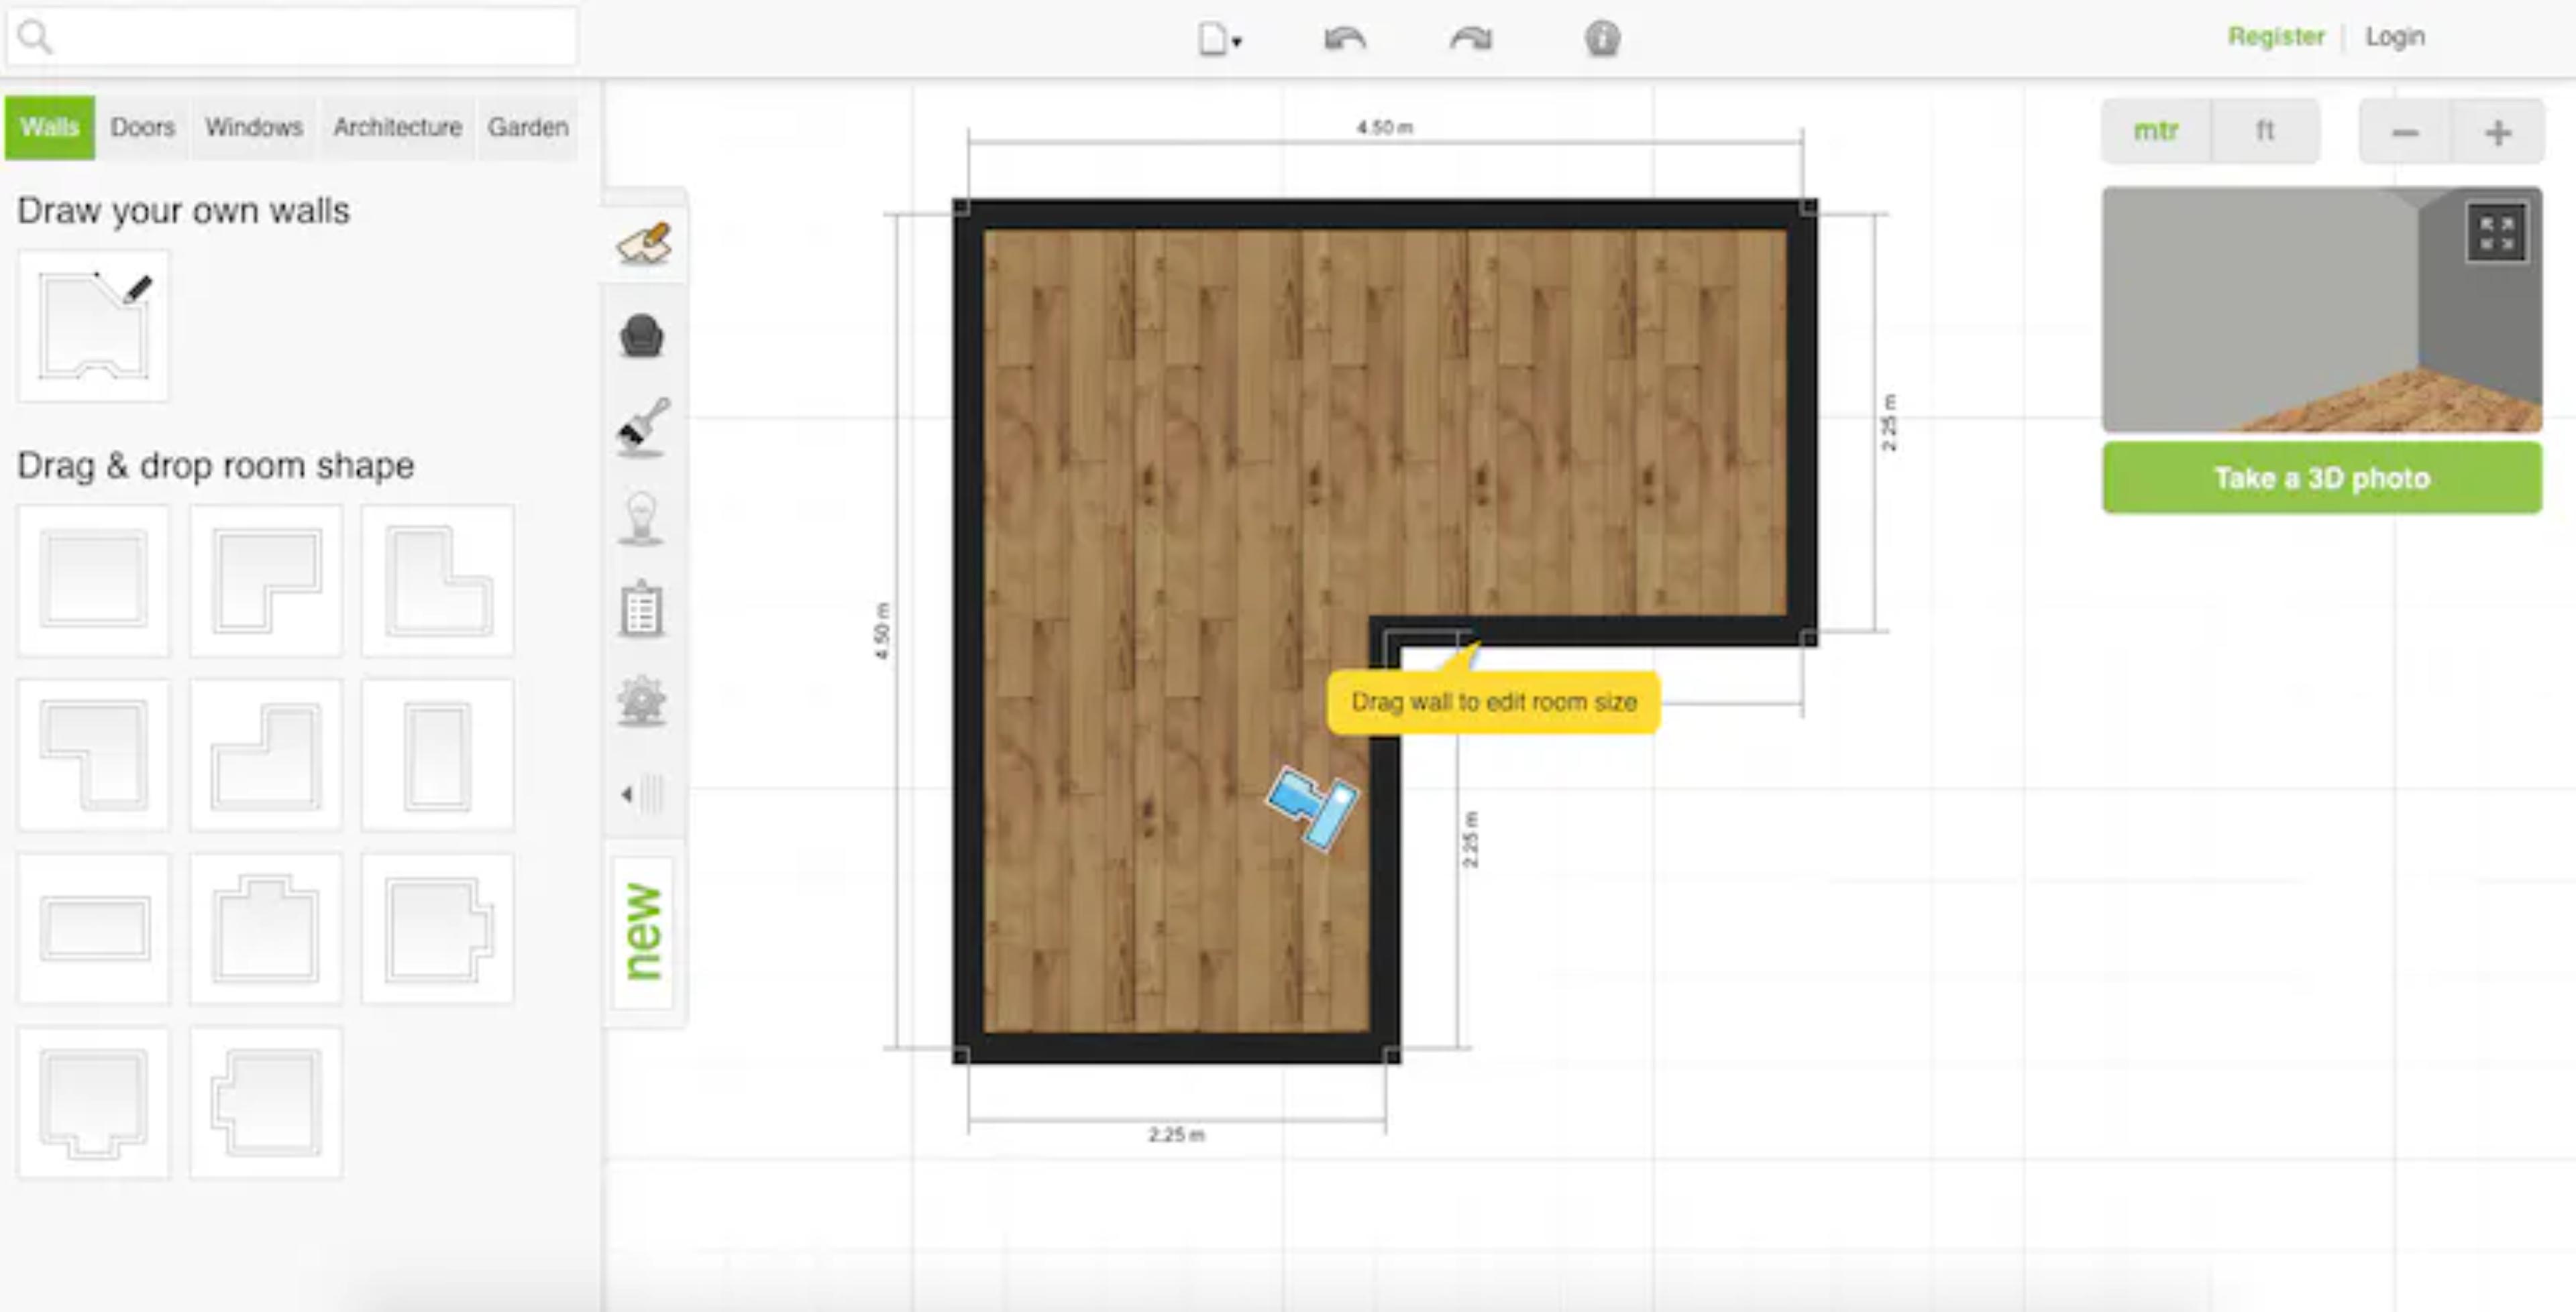Image resolution: width=2576 pixels, height=1312 pixels.
Task: Click the undo arrow in top toolbar
Action: (x=1344, y=39)
